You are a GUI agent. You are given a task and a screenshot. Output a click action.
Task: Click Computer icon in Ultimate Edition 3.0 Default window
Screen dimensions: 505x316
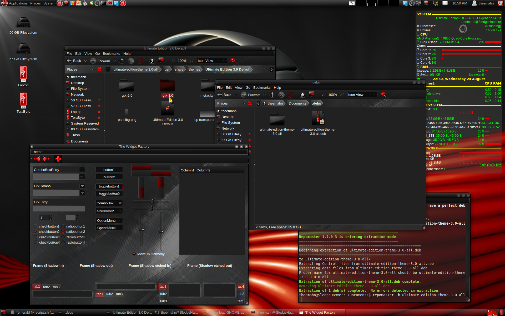click(x=161, y=60)
